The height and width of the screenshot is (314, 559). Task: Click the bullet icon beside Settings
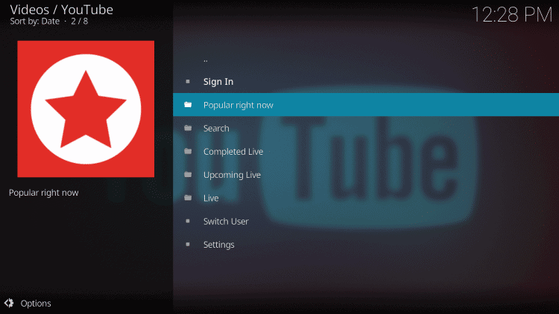[188, 244]
